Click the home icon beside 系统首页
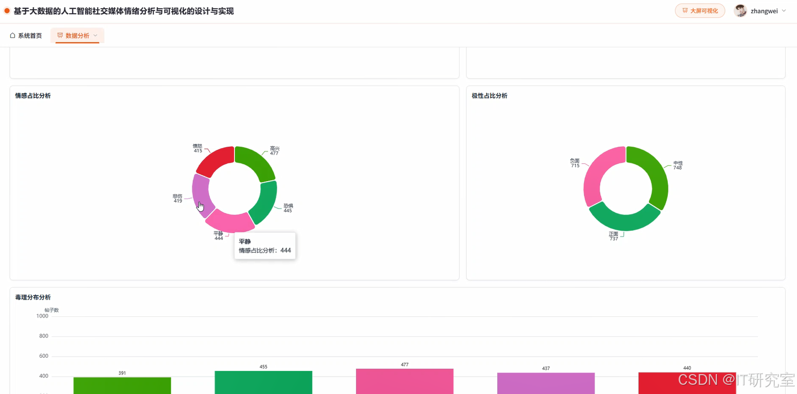The width and height of the screenshot is (797, 394). click(x=13, y=36)
